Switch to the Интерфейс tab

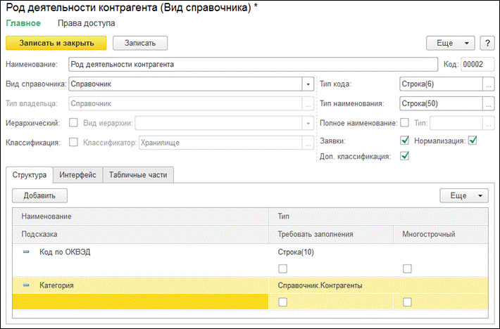(x=77, y=174)
